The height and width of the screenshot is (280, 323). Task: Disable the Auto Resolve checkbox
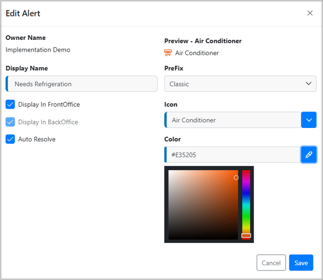(x=10, y=139)
